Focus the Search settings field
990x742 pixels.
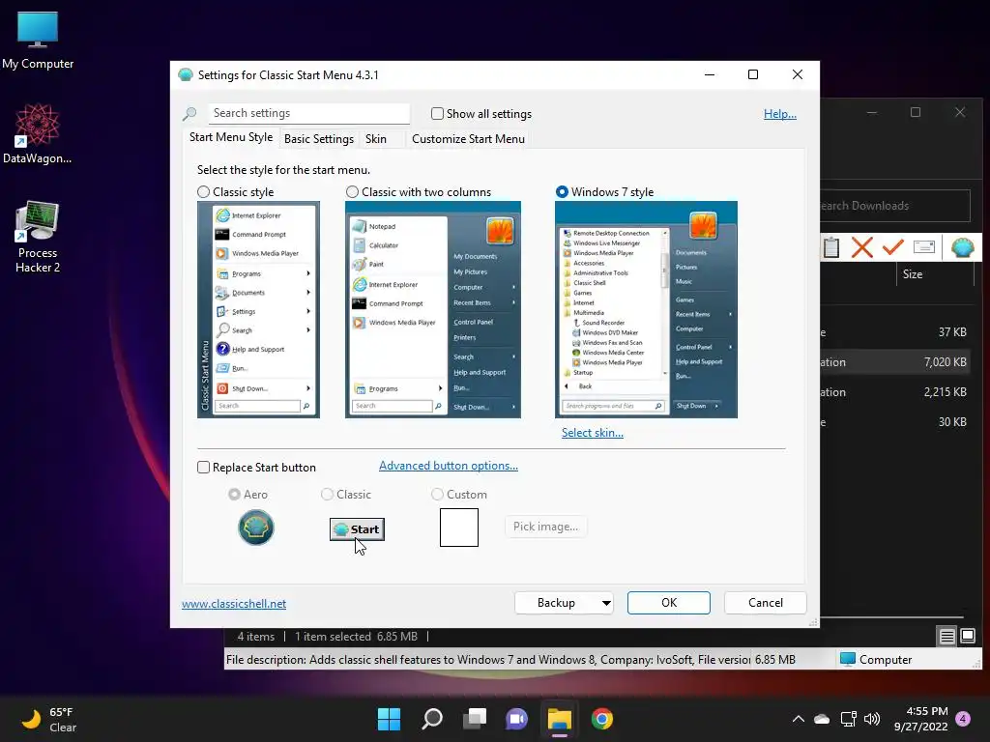[308, 113]
